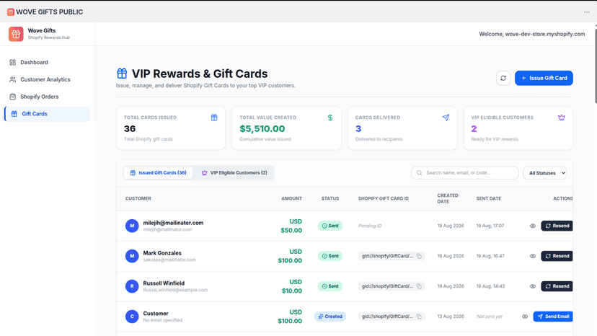Click Issue Gift Card button
This screenshot has width=597, height=336.
pos(544,78)
